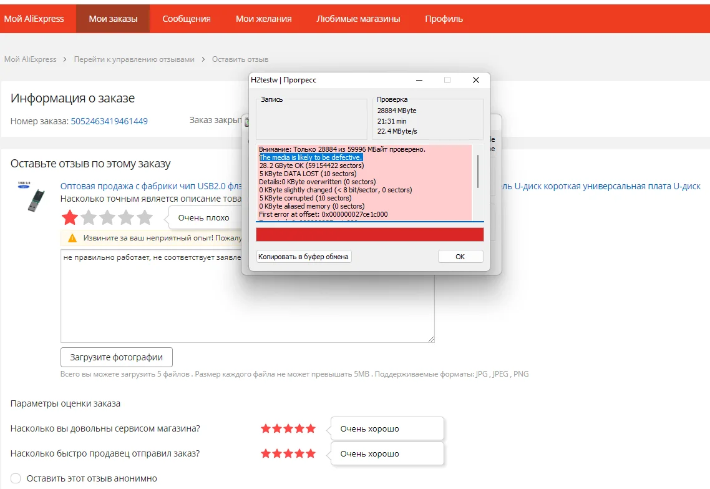
Task: Focus the review text area
Action: pos(247,296)
